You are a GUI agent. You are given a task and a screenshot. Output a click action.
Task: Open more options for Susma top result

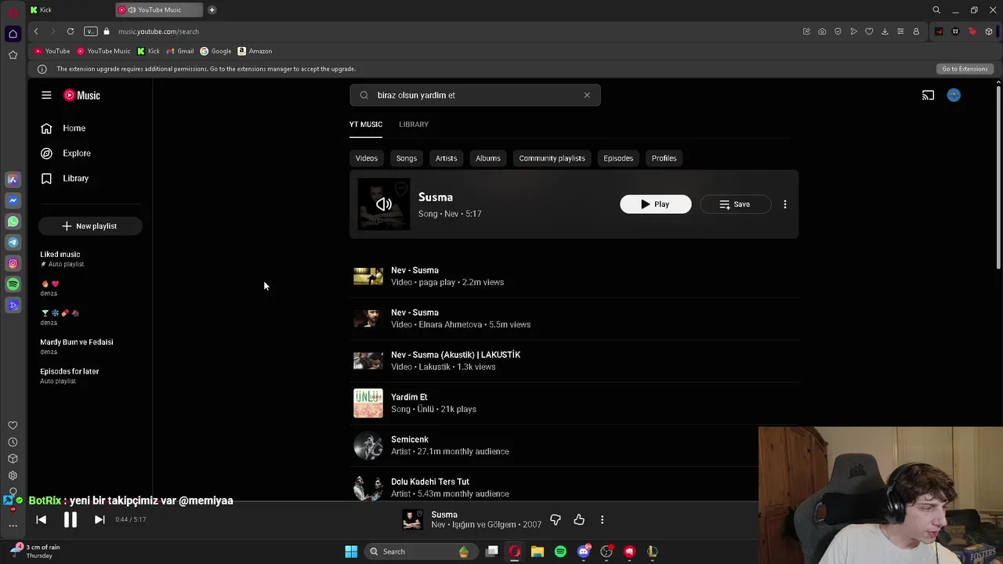(785, 204)
